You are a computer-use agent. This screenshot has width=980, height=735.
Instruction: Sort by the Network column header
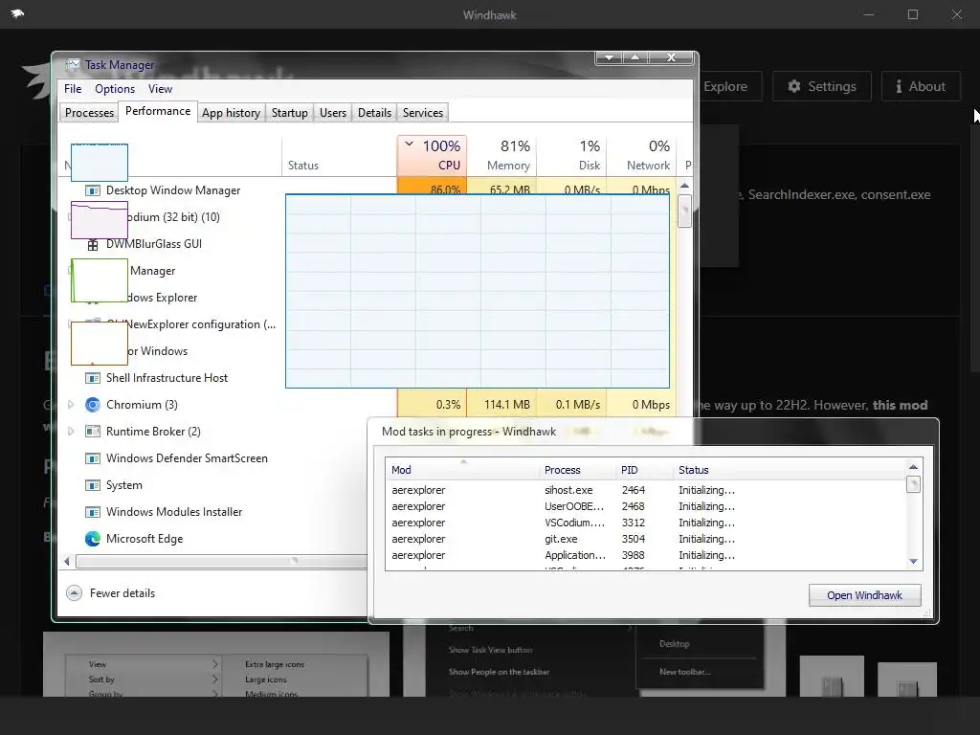point(641,155)
